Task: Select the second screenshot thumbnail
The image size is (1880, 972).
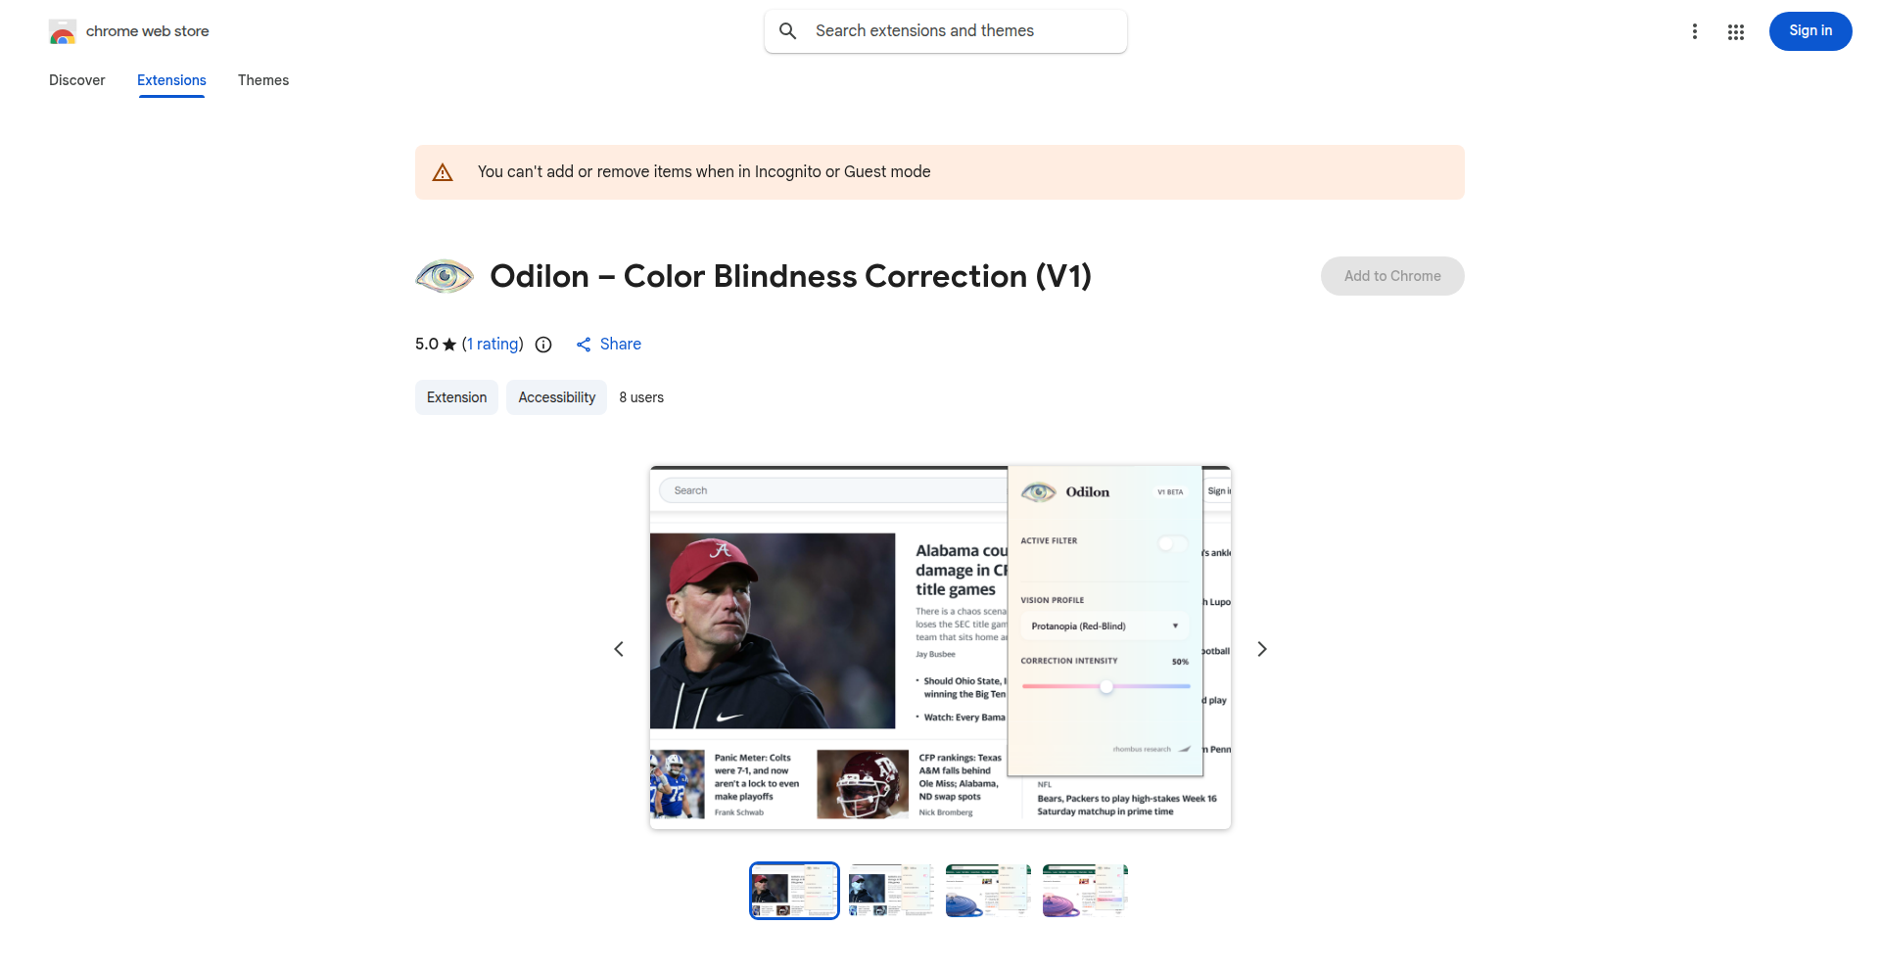Action: click(890, 890)
